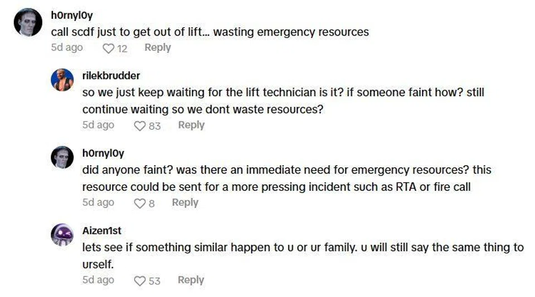Click h0rnyl0y's avatar beside the 'did anyone faint' reply
The height and width of the screenshot is (297, 535).
pos(62,157)
